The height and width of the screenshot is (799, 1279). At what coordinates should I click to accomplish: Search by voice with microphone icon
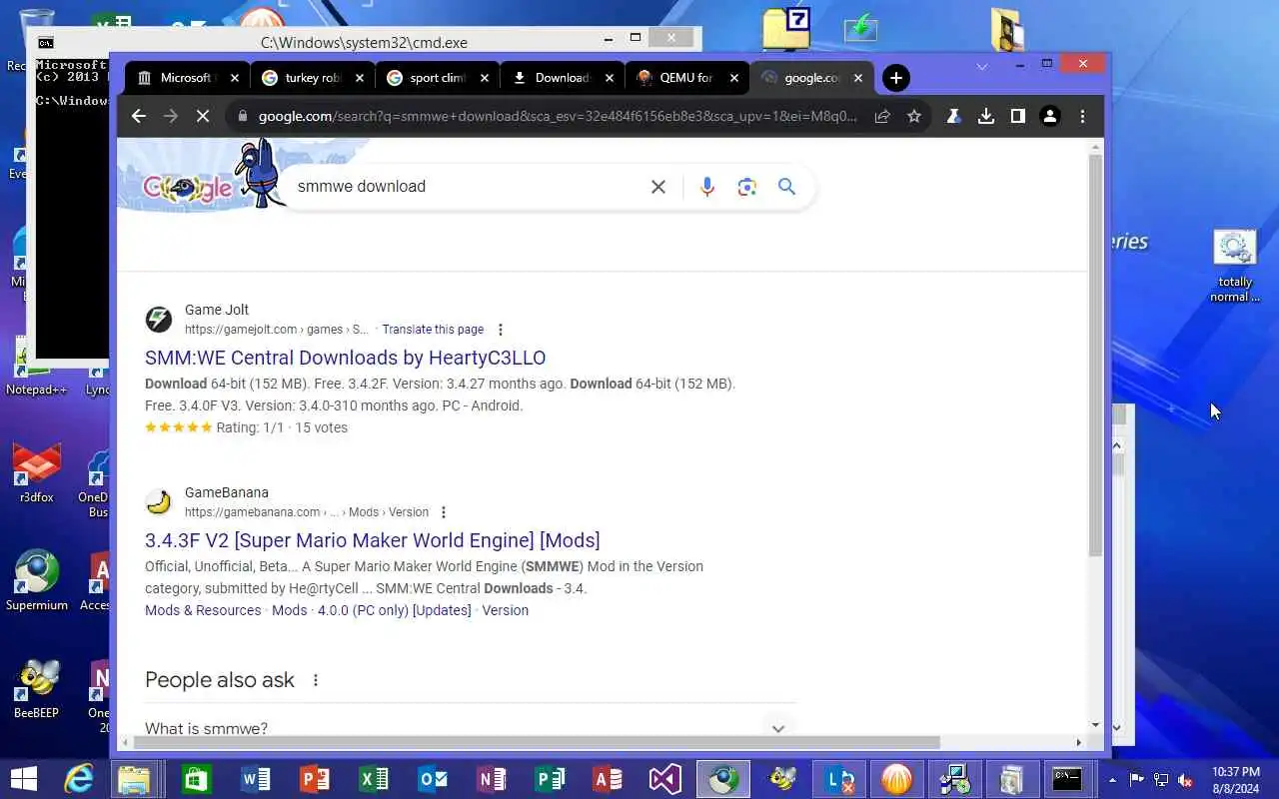pos(706,187)
